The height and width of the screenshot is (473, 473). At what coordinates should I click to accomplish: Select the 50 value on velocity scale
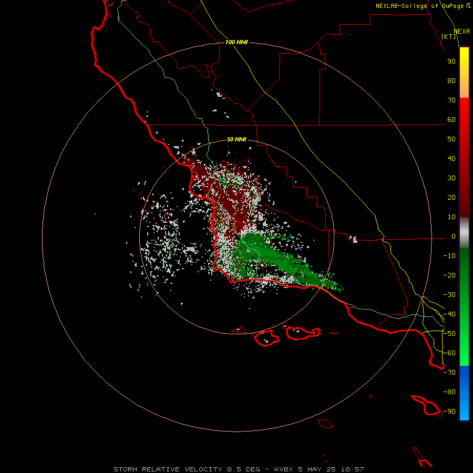(451, 139)
